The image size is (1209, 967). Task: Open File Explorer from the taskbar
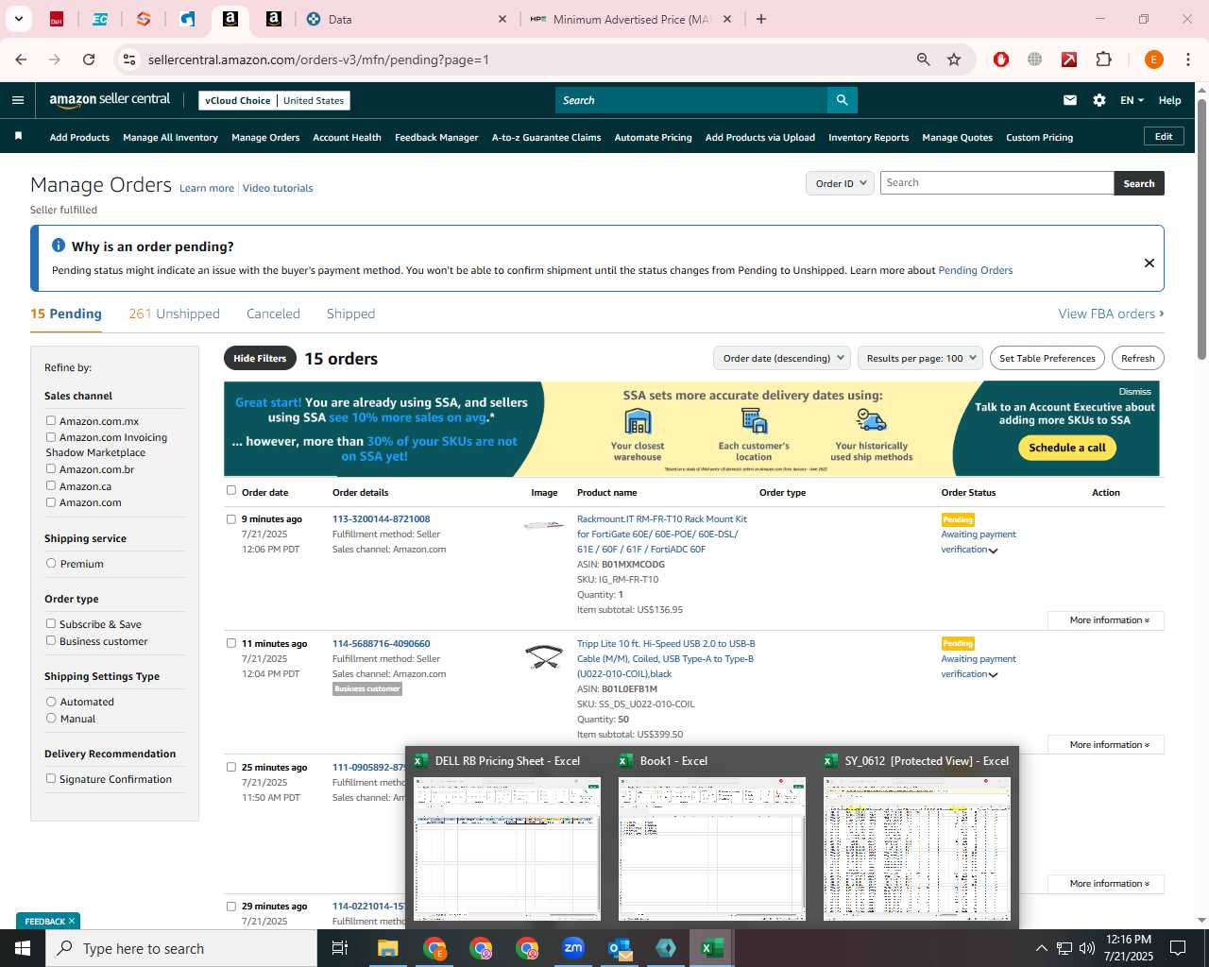coord(388,948)
